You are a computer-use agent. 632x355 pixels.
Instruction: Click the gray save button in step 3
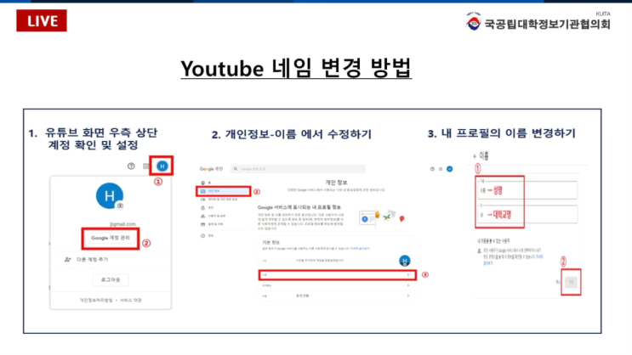point(571,282)
